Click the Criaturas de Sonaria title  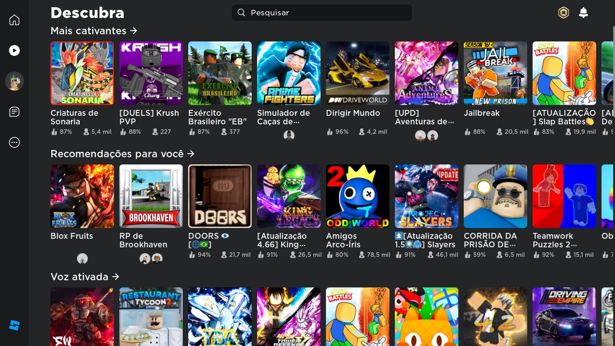[x=74, y=117]
